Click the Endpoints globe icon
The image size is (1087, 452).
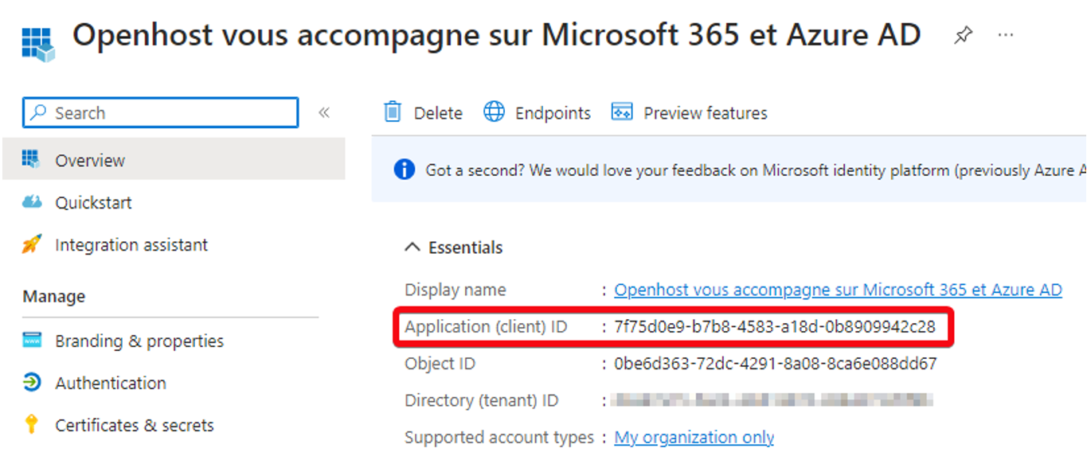pyautogui.click(x=495, y=112)
